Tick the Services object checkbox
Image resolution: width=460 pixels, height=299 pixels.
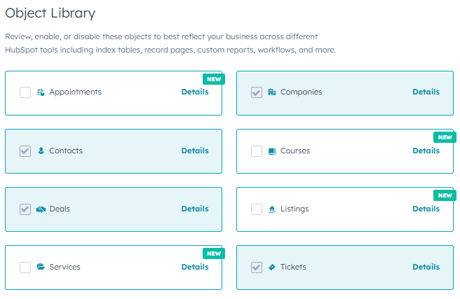25,267
